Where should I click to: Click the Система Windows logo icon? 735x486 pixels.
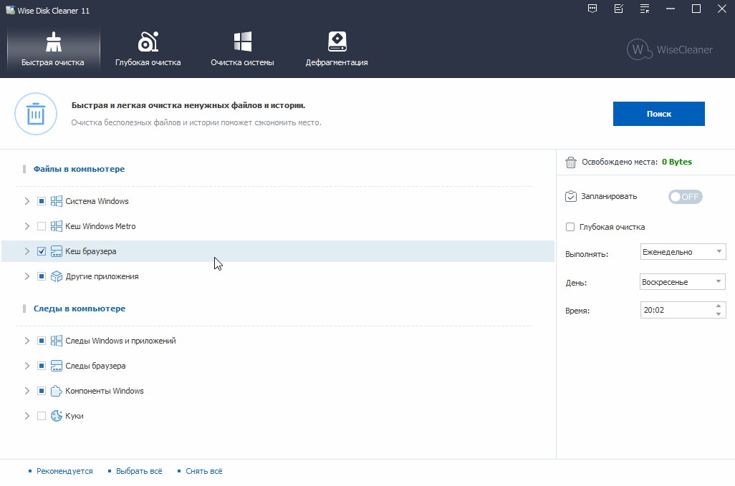(x=57, y=201)
